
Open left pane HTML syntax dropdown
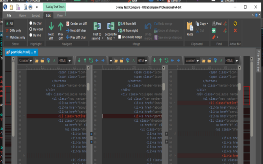70,61
